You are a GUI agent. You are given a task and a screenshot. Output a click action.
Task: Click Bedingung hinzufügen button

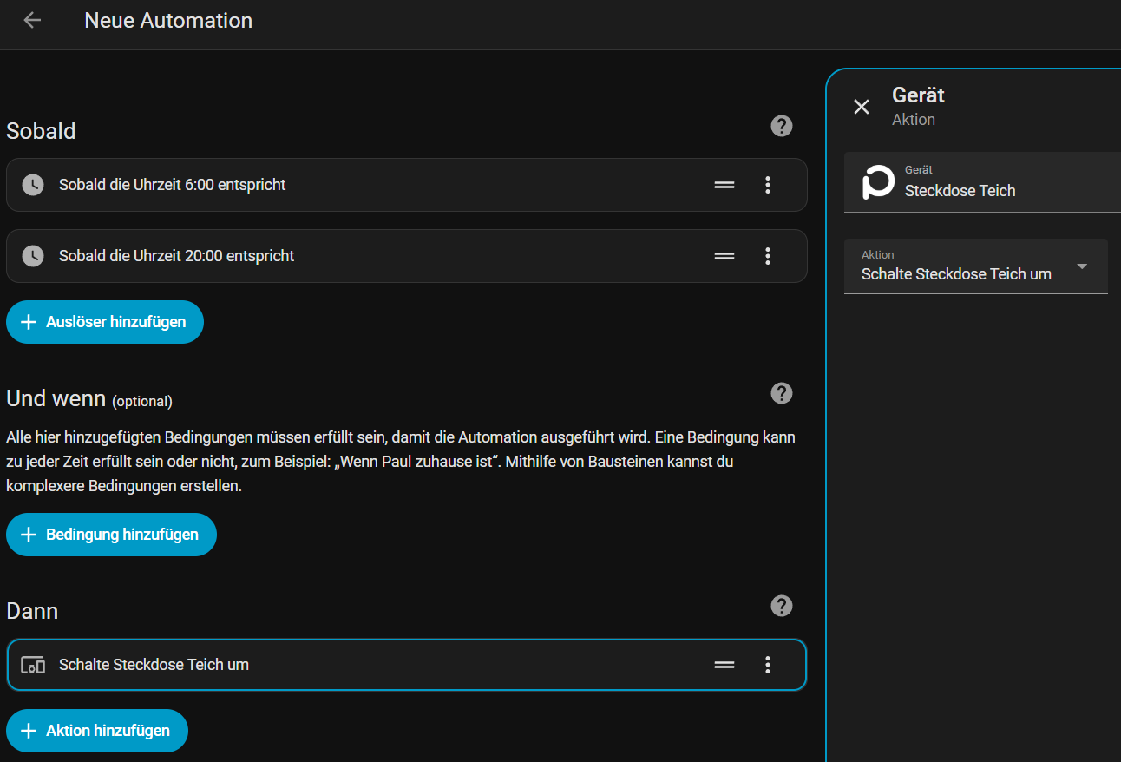pyautogui.click(x=111, y=535)
